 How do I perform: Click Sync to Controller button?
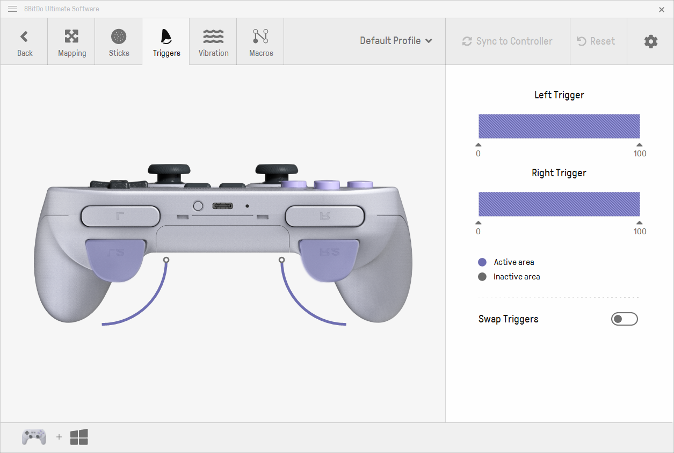(508, 41)
